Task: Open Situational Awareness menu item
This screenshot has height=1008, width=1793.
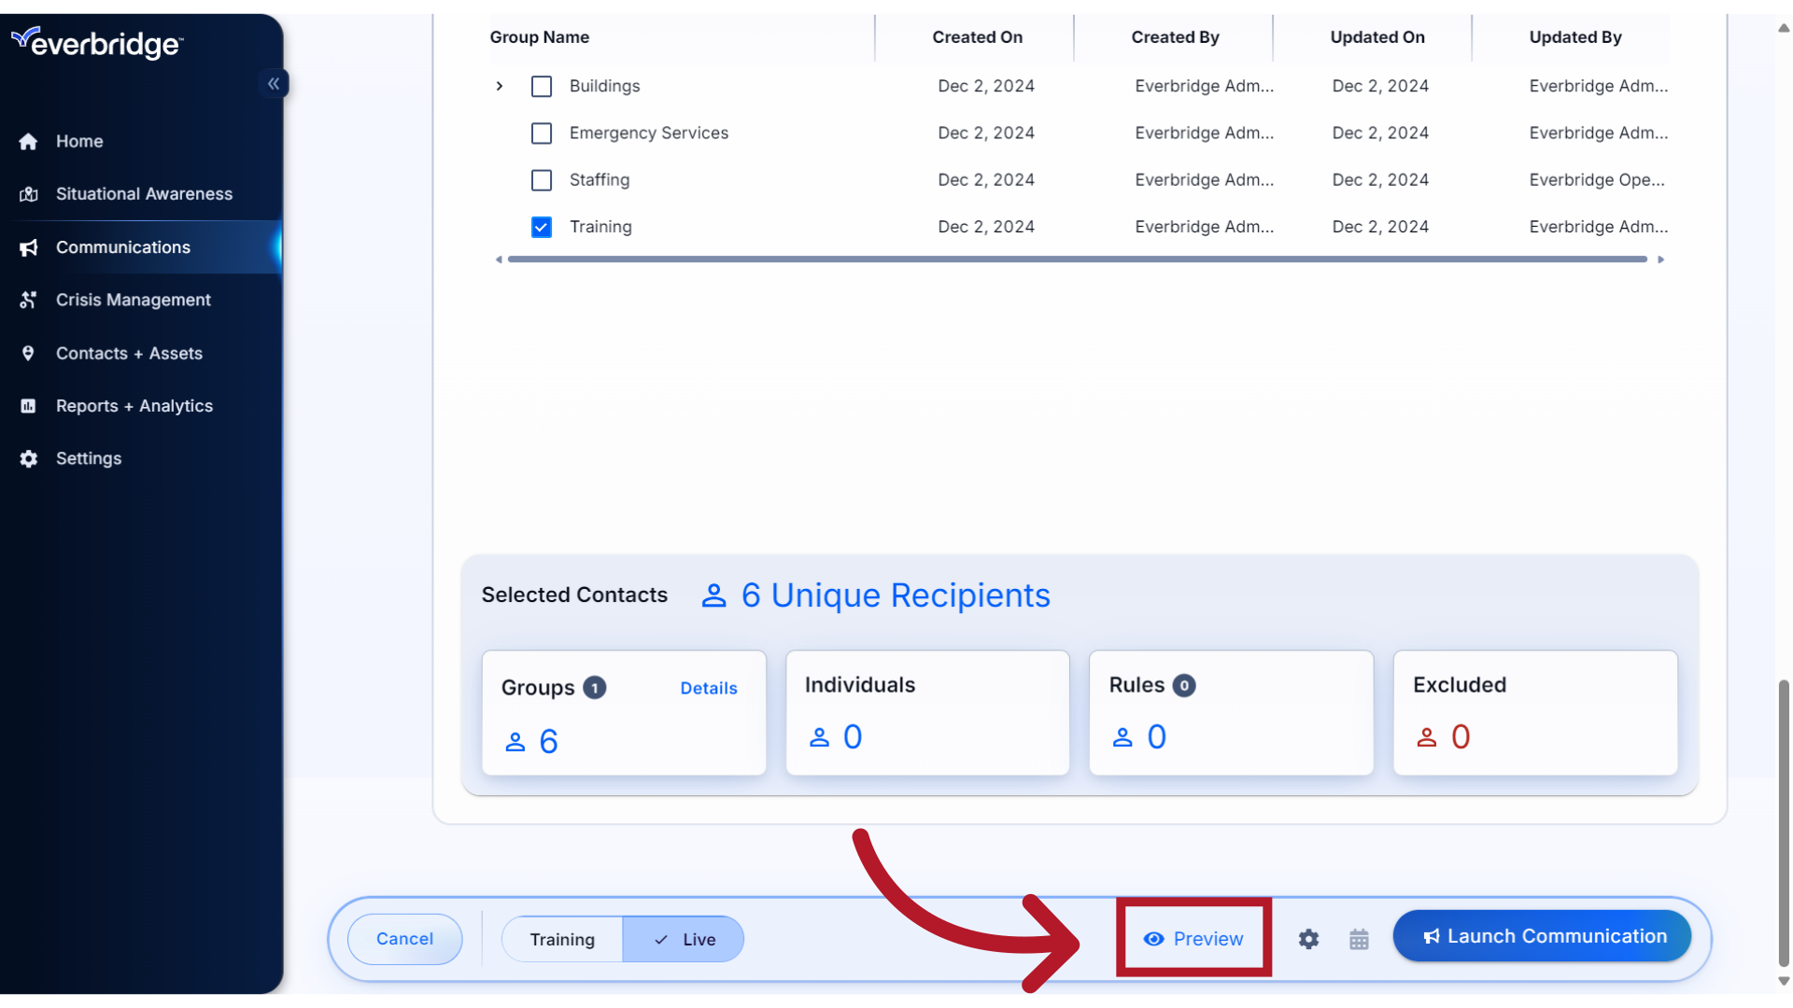Action: tap(141, 194)
